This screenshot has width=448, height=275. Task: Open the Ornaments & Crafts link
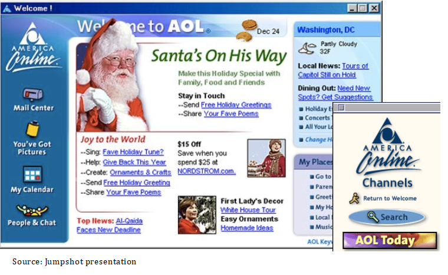(x=140, y=172)
